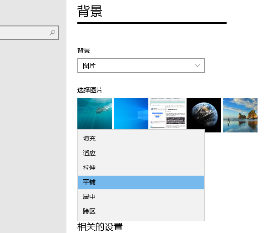Pick the highlighted 平铺 option
The image size is (273, 233).
(141, 182)
